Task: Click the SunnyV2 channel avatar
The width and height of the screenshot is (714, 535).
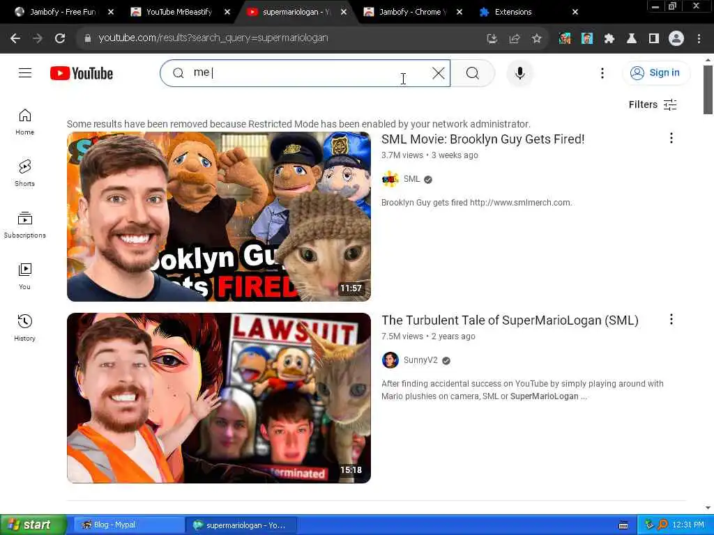Action: [x=390, y=360]
